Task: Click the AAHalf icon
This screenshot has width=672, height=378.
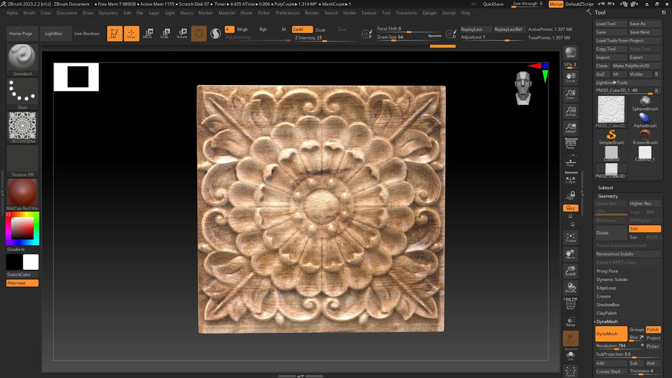Action: pyautogui.click(x=571, y=128)
